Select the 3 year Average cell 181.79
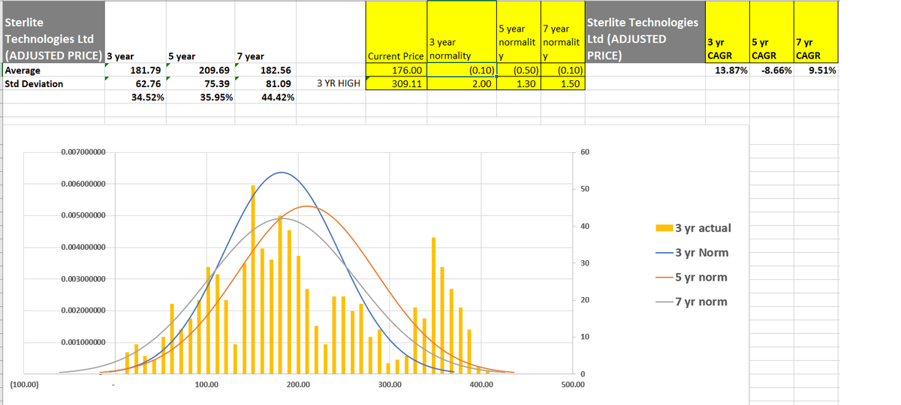901x405 pixels. click(x=135, y=70)
